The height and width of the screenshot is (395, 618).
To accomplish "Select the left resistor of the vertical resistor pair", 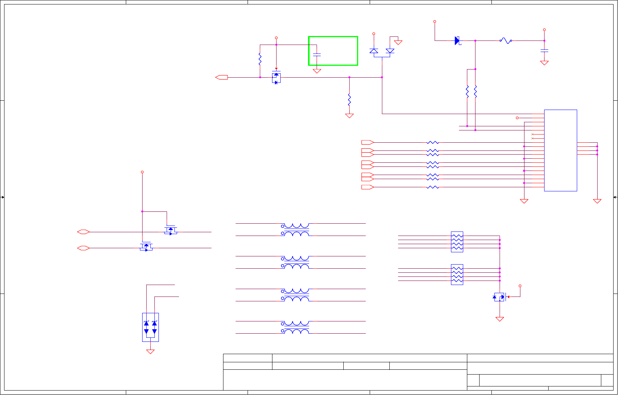I will 467,92.
